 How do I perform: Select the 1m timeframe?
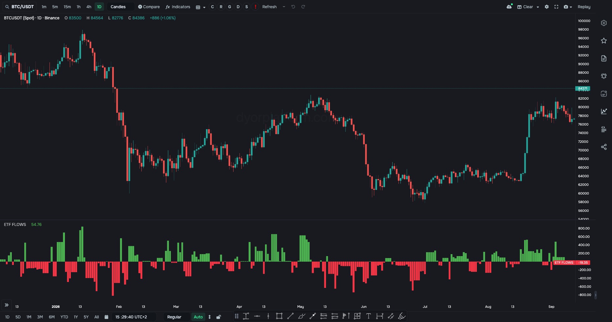(x=44, y=7)
